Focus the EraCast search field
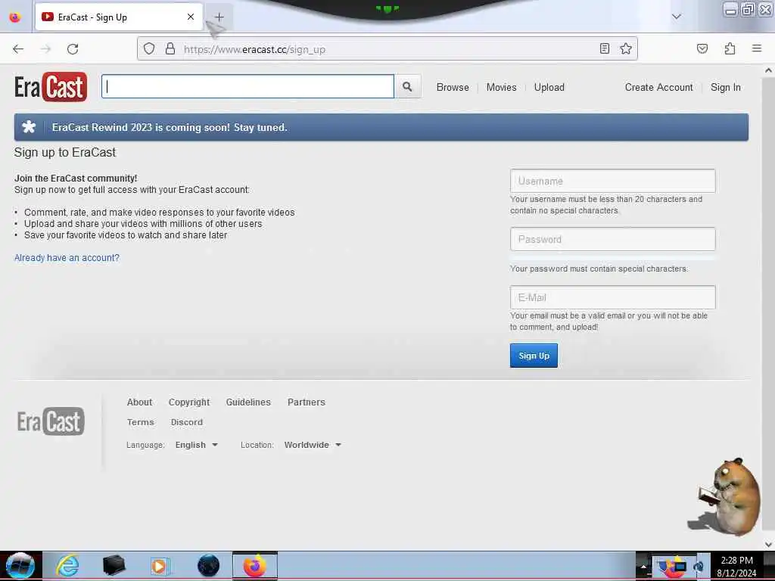 247,86
